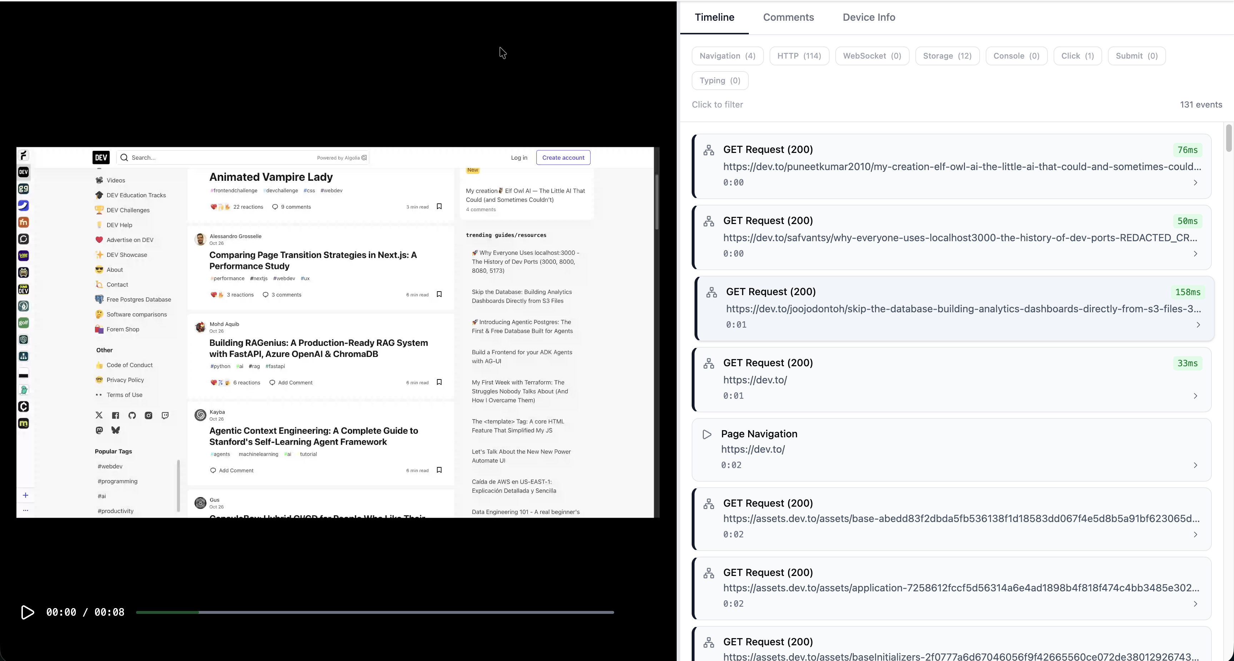
Task: Toggle the Storage (12) filter chip
Action: pos(947,56)
